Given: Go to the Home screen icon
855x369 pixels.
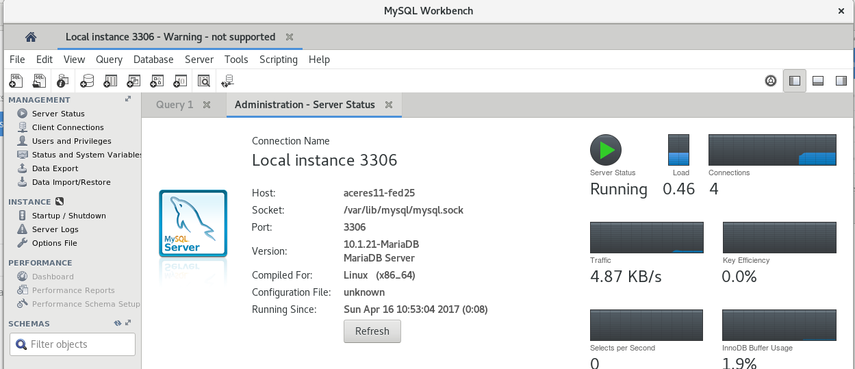Looking at the screenshot, I should coord(31,37).
